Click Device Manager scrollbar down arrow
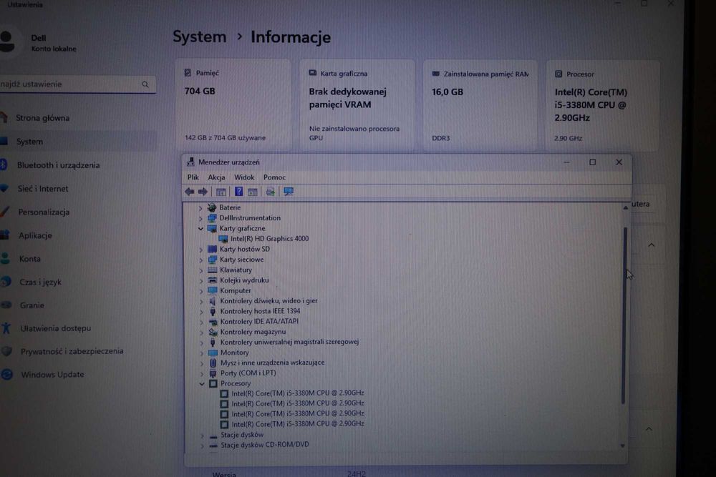The image size is (716, 477). click(622, 446)
